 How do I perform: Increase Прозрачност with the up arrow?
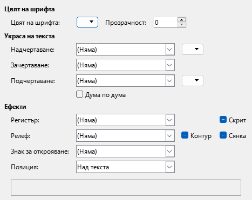pyautogui.click(x=181, y=19)
